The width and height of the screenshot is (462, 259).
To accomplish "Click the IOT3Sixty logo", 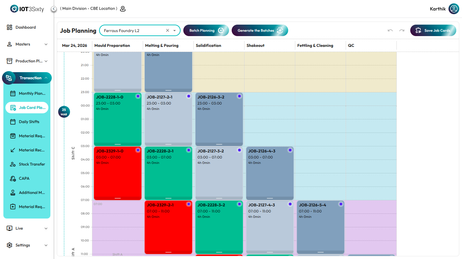I will point(27,9).
